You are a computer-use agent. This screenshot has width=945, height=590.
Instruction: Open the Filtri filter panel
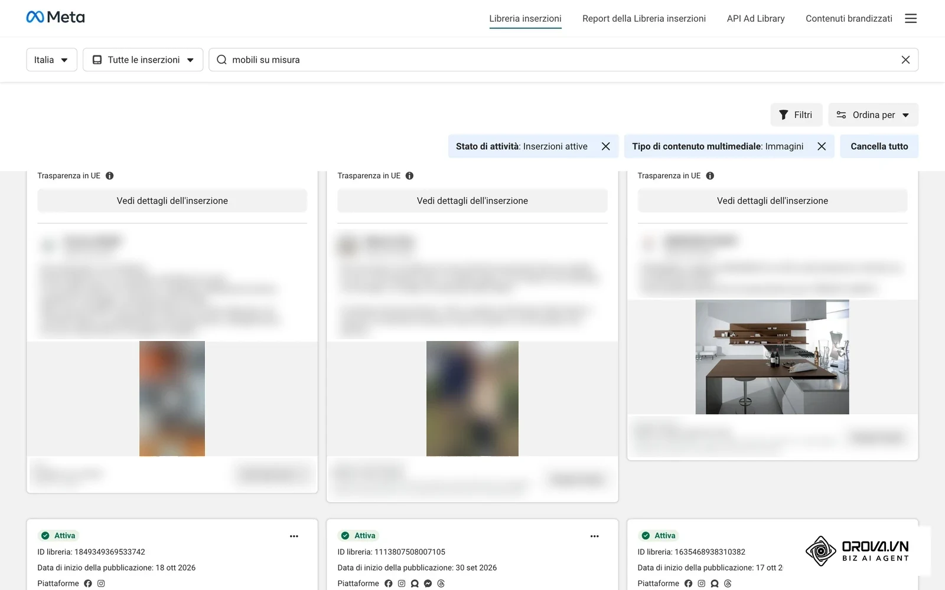796,114
